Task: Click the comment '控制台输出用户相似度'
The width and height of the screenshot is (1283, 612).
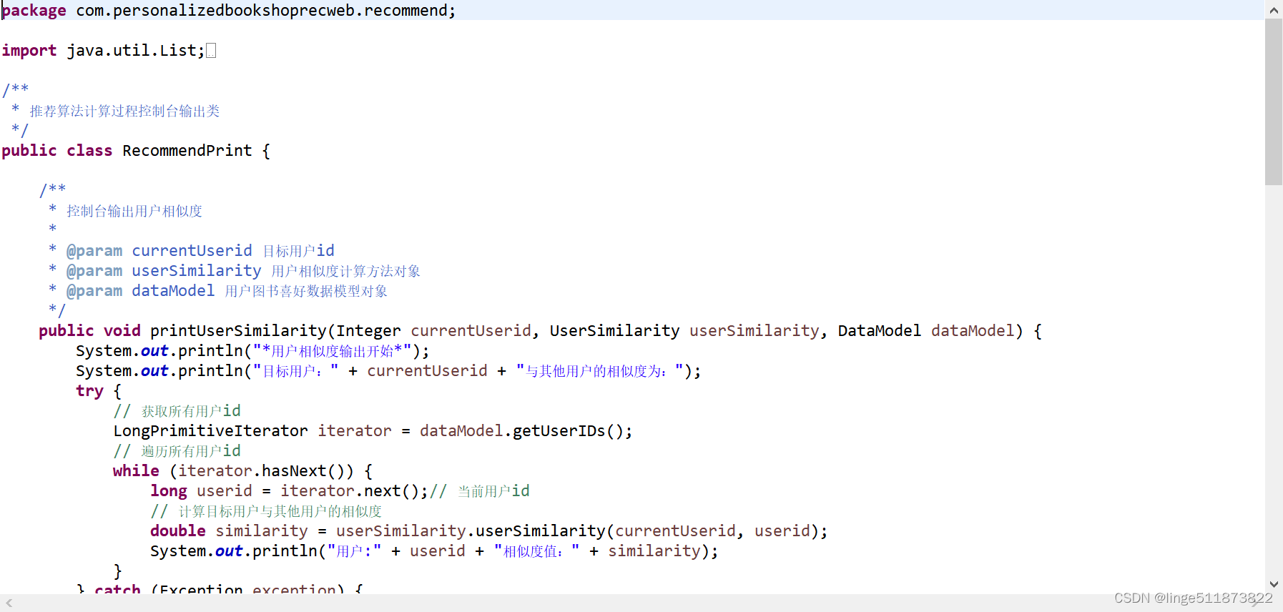Action: tap(134, 211)
